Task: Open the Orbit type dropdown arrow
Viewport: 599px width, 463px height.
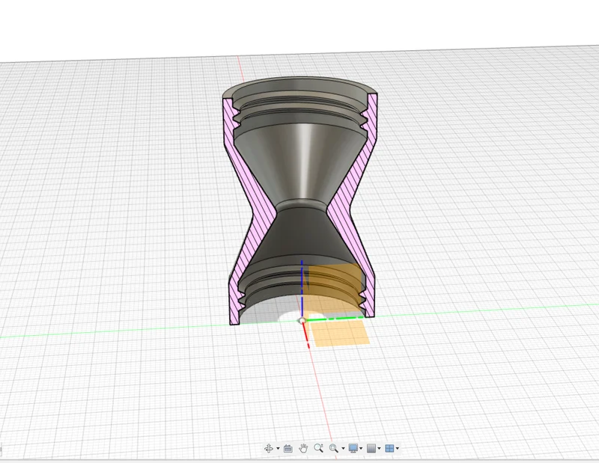Action: pyautogui.click(x=278, y=449)
